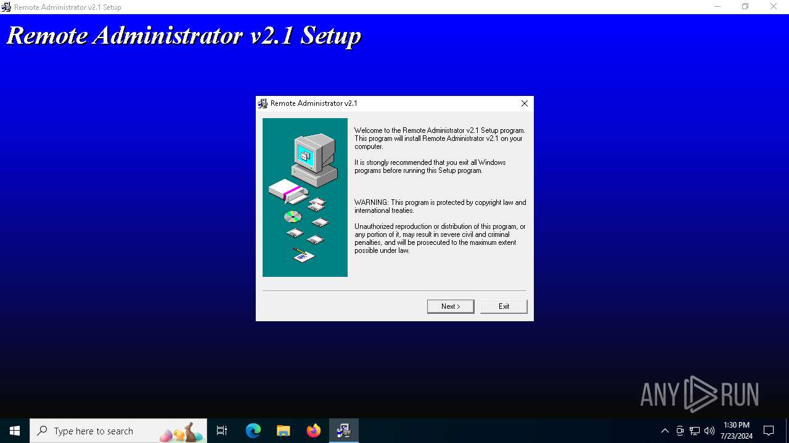Click the taskbar search box
Screen dimensions: 789x443
click(x=118, y=431)
